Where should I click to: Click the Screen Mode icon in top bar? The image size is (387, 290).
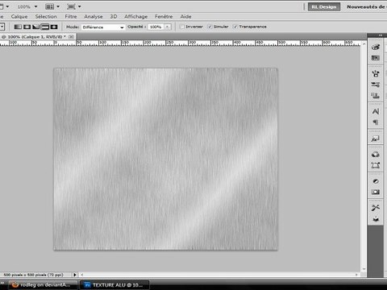(x=71, y=6)
